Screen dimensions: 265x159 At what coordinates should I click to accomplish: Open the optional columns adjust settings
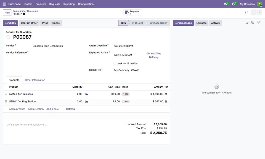(167, 87)
